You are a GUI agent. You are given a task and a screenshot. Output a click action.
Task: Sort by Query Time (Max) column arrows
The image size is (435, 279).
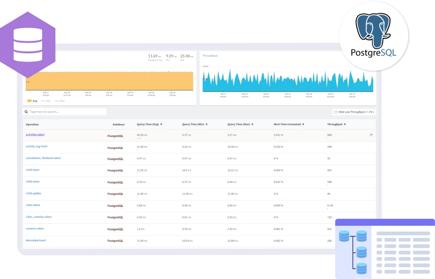[252, 124]
